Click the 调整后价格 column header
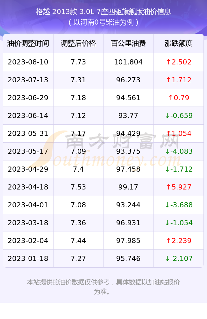 pyautogui.click(x=78, y=43)
